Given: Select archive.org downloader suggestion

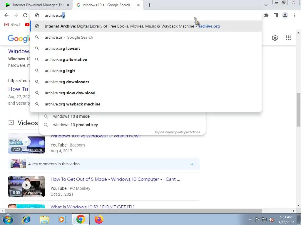Looking at the screenshot, I should point(146,82).
